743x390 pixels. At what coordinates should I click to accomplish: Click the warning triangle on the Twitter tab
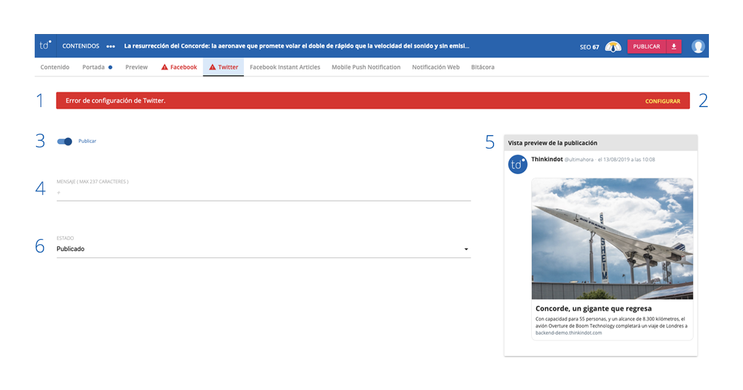tap(212, 67)
